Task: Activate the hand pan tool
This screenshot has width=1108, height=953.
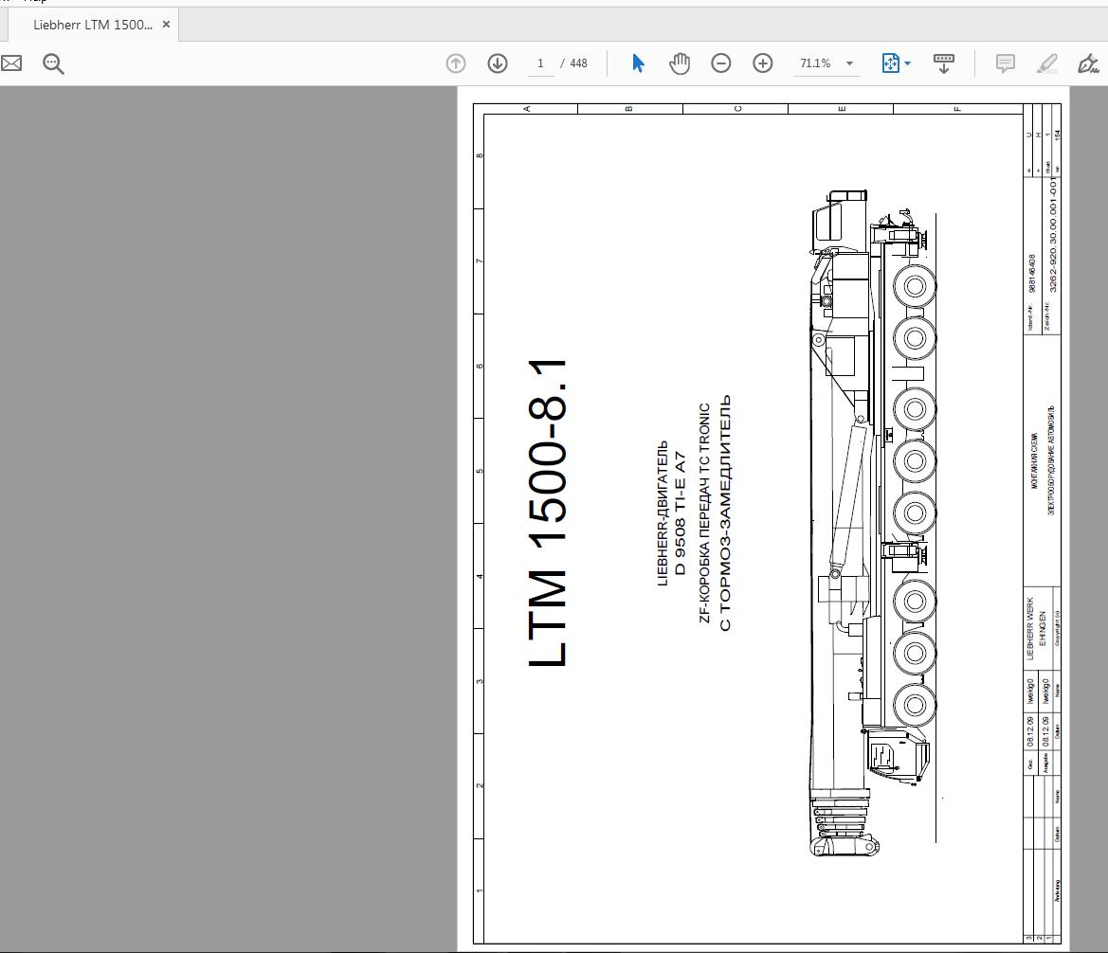Action: (679, 63)
